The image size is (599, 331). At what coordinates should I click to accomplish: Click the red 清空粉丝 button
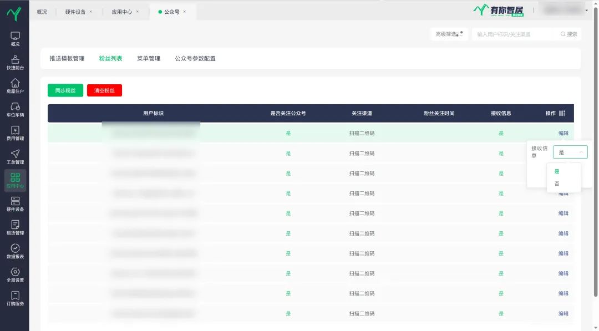(x=104, y=90)
